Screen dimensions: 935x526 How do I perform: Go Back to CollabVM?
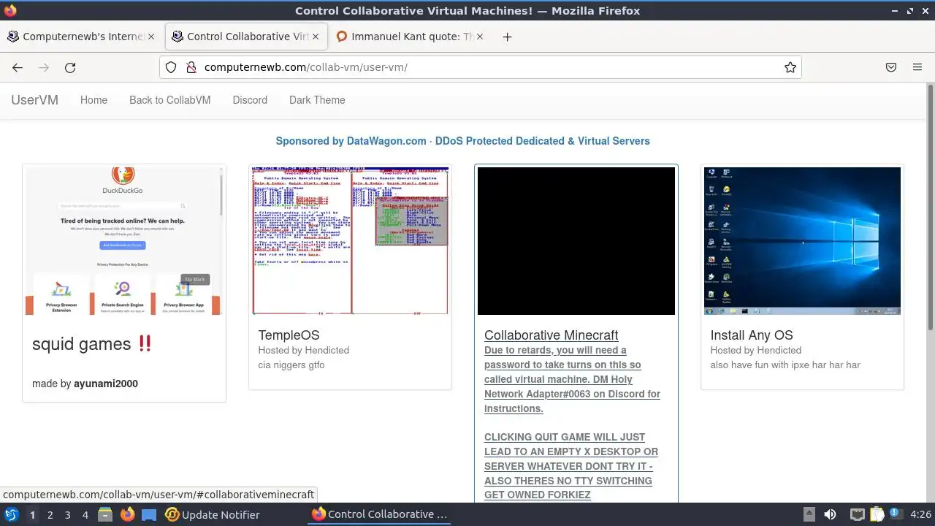pos(169,100)
